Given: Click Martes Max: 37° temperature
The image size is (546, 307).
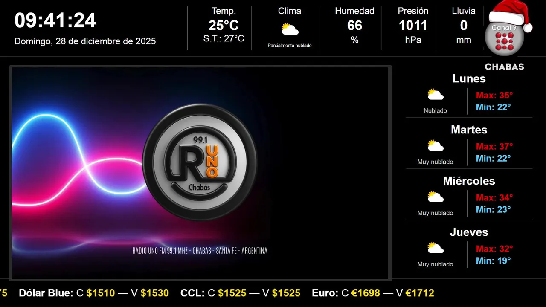Looking at the screenshot, I should [494, 147].
